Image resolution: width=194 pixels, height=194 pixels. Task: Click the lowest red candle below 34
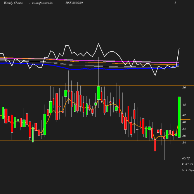(x=155, y=145)
